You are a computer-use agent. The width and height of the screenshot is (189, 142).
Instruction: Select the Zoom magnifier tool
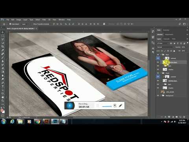coord(2,101)
